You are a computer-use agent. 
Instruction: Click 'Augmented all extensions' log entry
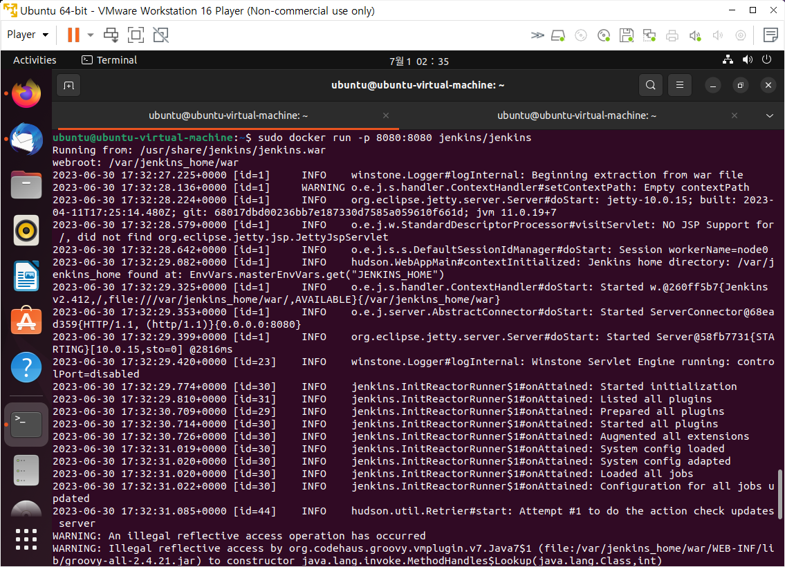click(x=674, y=436)
